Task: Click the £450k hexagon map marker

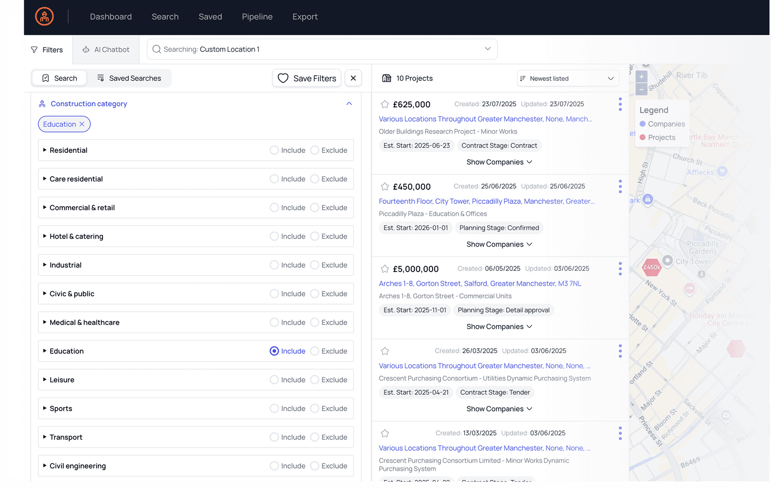Action: pyautogui.click(x=651, y=267)
